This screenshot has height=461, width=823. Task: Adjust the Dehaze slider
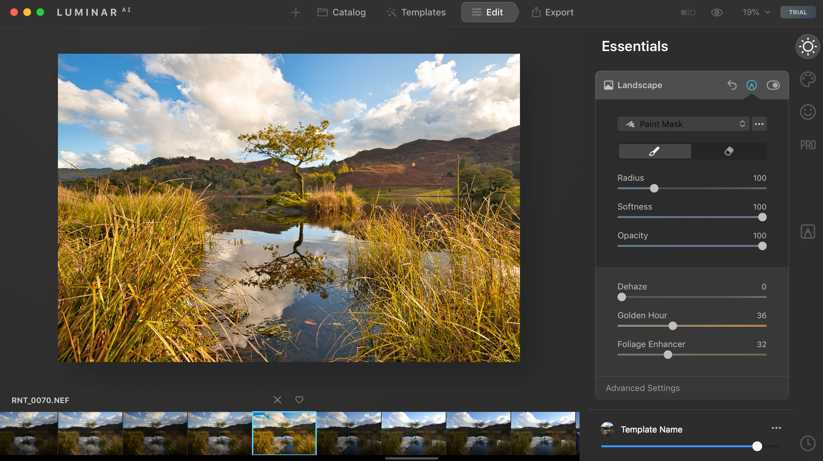coord(622,297)
